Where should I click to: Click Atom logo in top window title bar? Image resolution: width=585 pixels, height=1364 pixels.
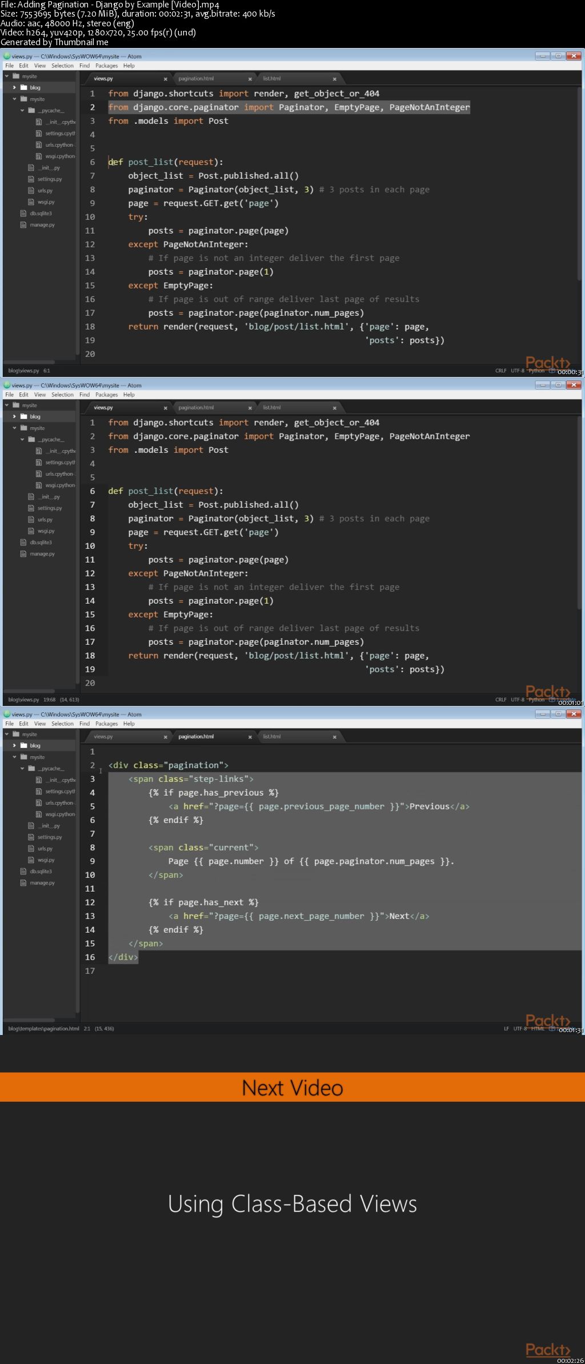coord(7,57)
